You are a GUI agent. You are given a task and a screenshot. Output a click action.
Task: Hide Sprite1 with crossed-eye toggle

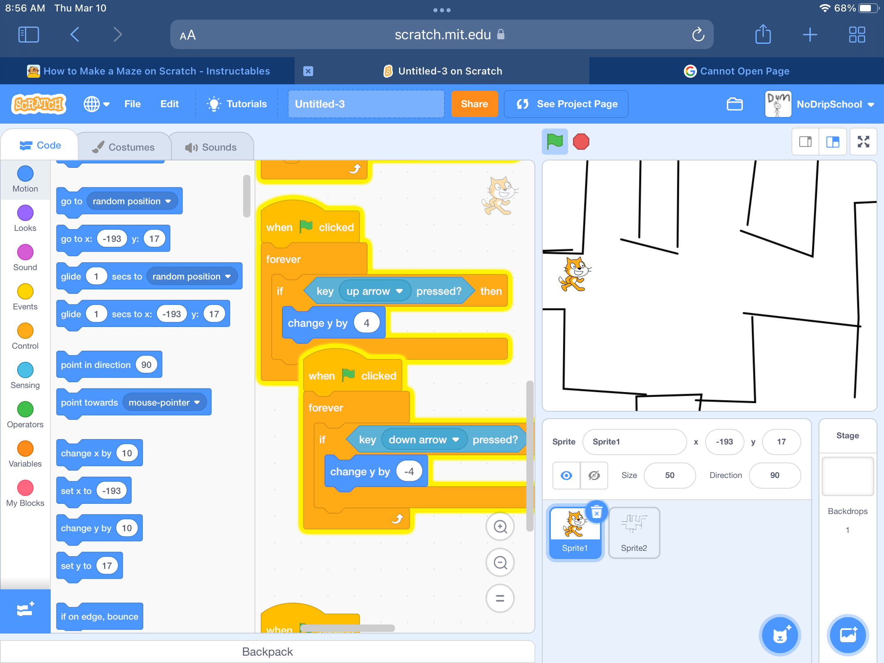point(594,475)
